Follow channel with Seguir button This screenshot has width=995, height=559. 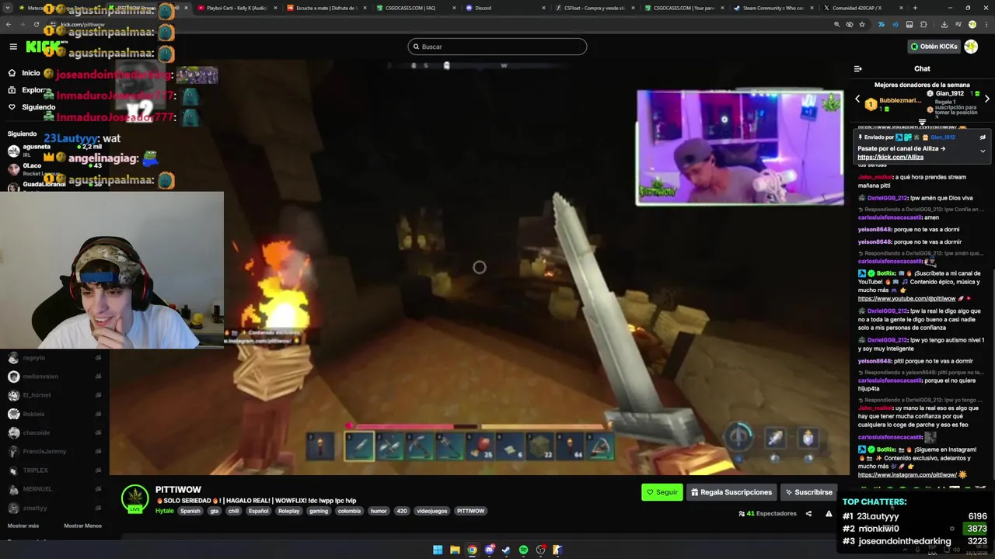pyautogui.click(x=662, y=492)
